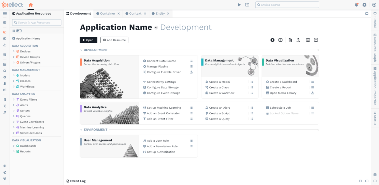Click the list icon for Connect Data Source
The height and width of the screenshot is (185, 379).
click(x=191, y=61)
